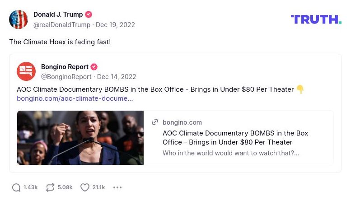The height and width of the screenshot is (201, 351).
Task: Click the Truth Social logo
Action: click(x=316, y=19)
